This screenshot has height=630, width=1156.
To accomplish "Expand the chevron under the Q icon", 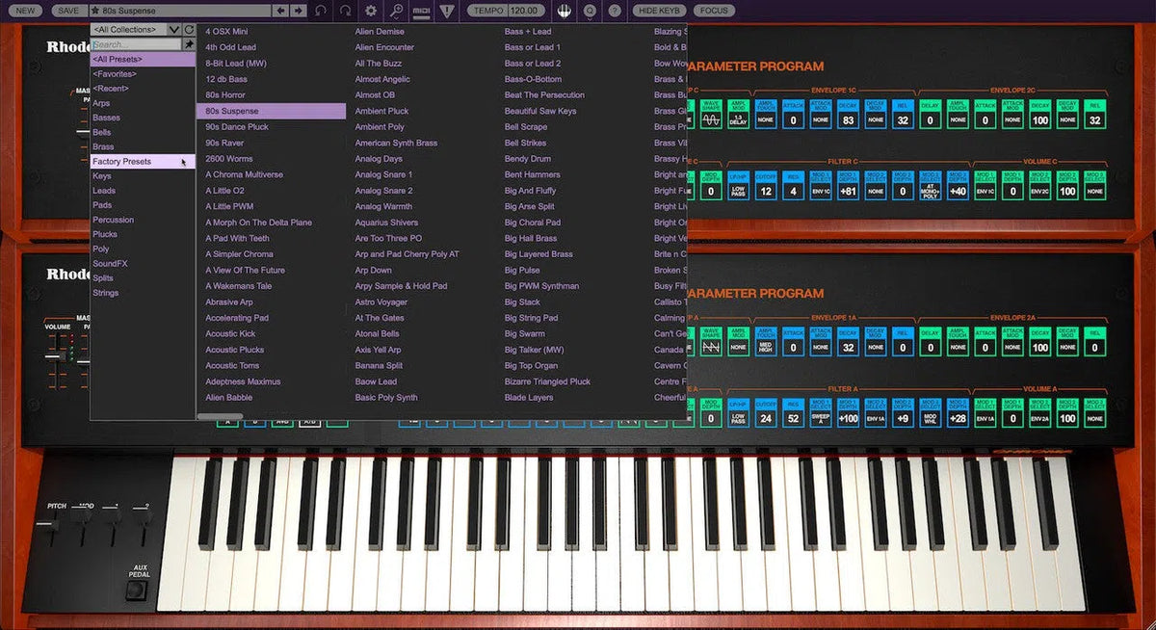I will 590,18.
